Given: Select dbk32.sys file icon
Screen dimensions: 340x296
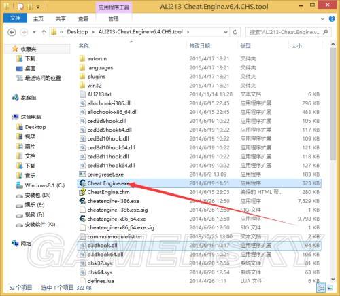Looking at the screenshot, I should (x=82, y=263).
